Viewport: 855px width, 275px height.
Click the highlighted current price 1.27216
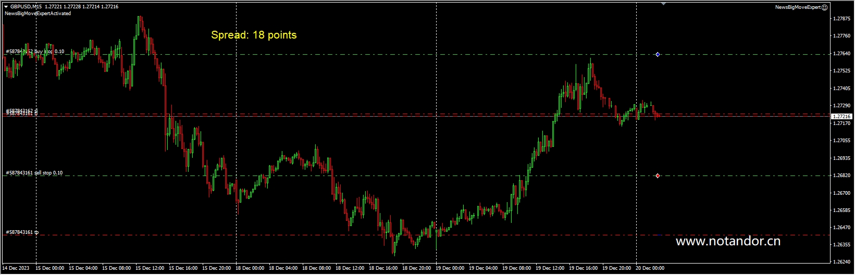pos(841,117)
